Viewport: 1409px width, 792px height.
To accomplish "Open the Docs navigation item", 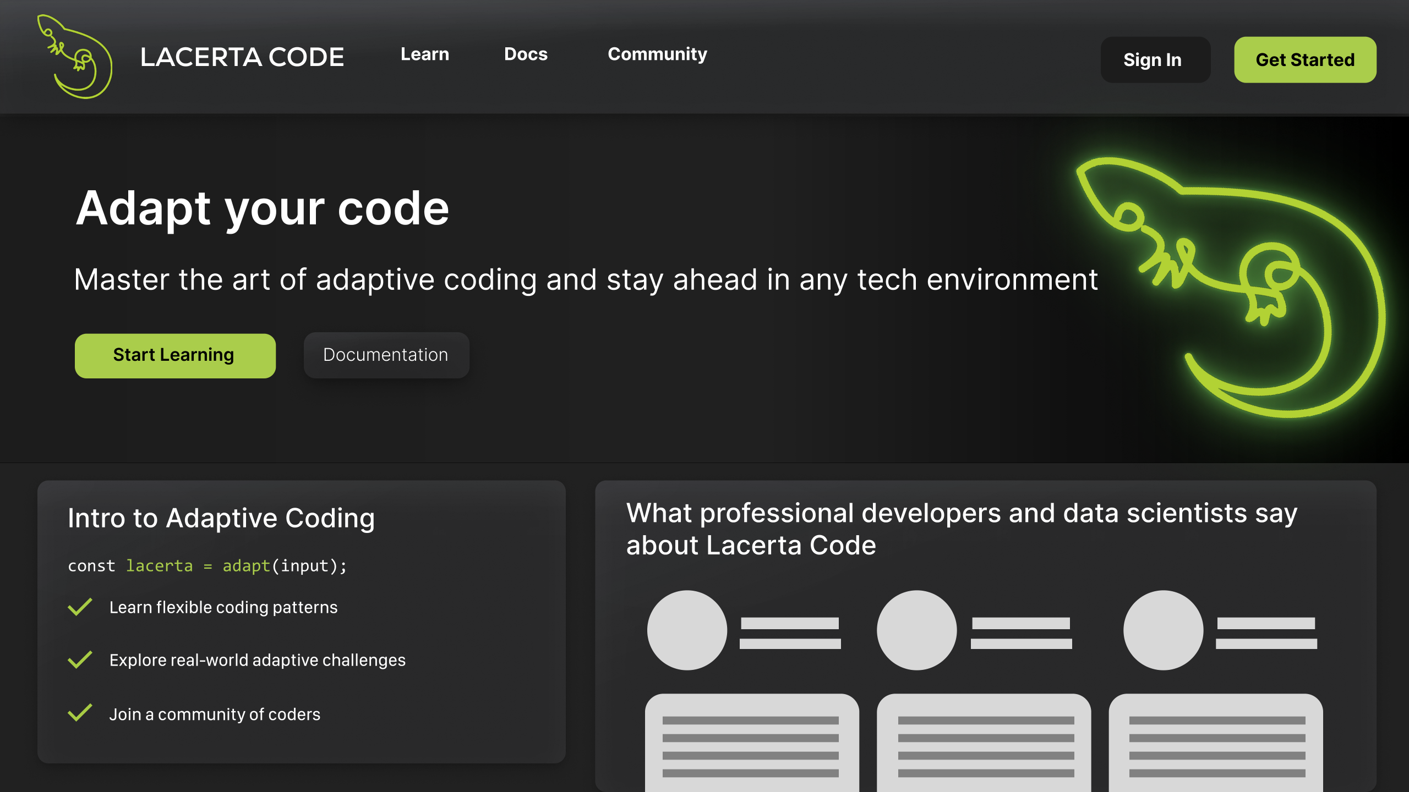I will click(525, 54).
